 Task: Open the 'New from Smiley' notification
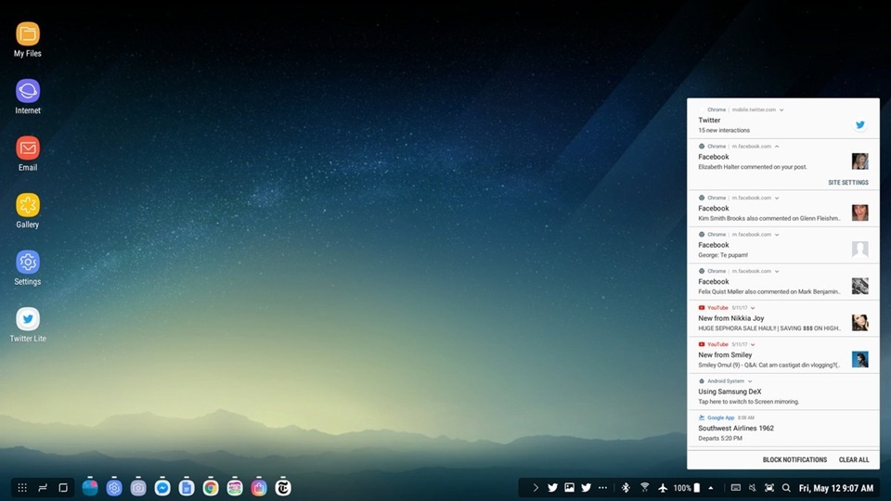(x=783, y=355)
